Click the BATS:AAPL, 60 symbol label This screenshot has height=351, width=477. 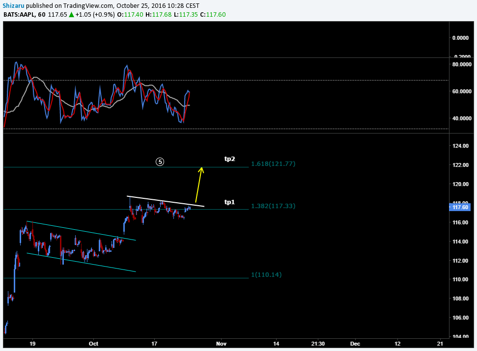pyautogui.click(x=25, y=15)
